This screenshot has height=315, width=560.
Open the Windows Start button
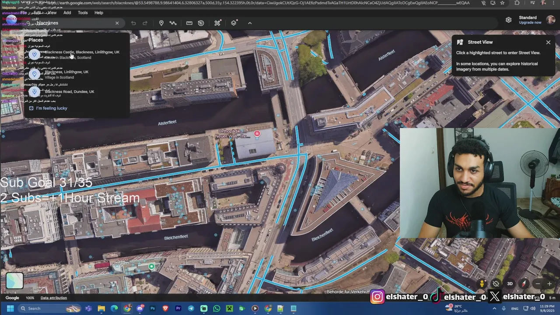tap(10, 308)
